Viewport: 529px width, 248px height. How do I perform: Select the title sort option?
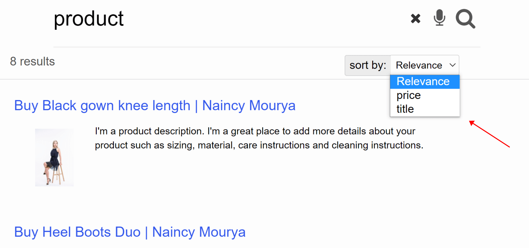tap(425, 109)
